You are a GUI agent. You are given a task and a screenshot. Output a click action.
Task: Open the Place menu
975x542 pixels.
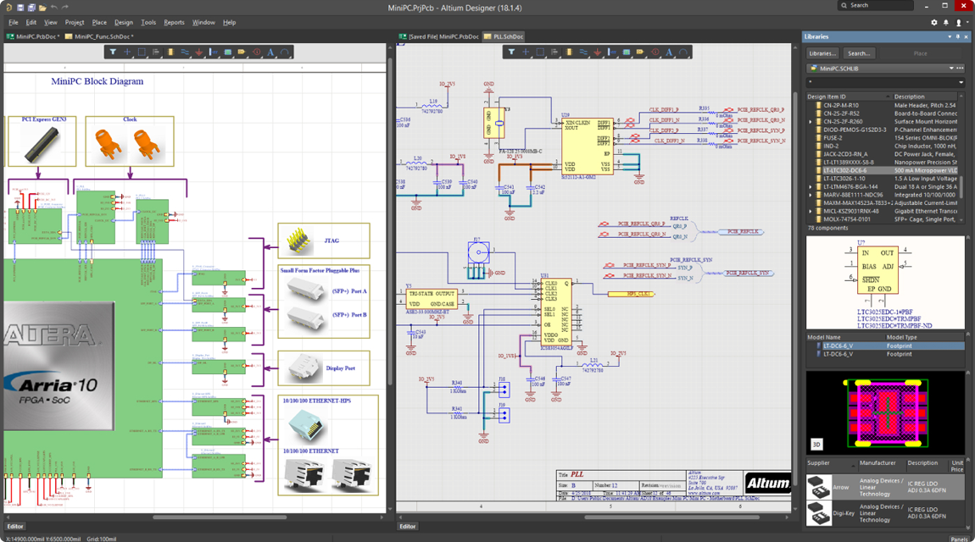pyautogui.click(x=99, y=22)
